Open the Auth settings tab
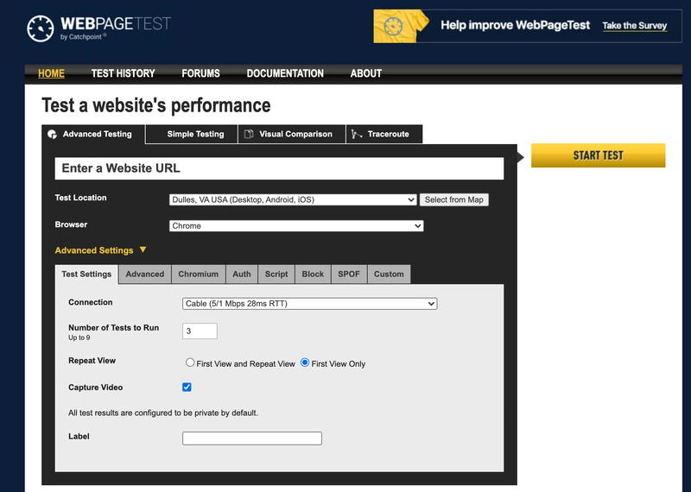691x492 pixels. coord(242,274)
